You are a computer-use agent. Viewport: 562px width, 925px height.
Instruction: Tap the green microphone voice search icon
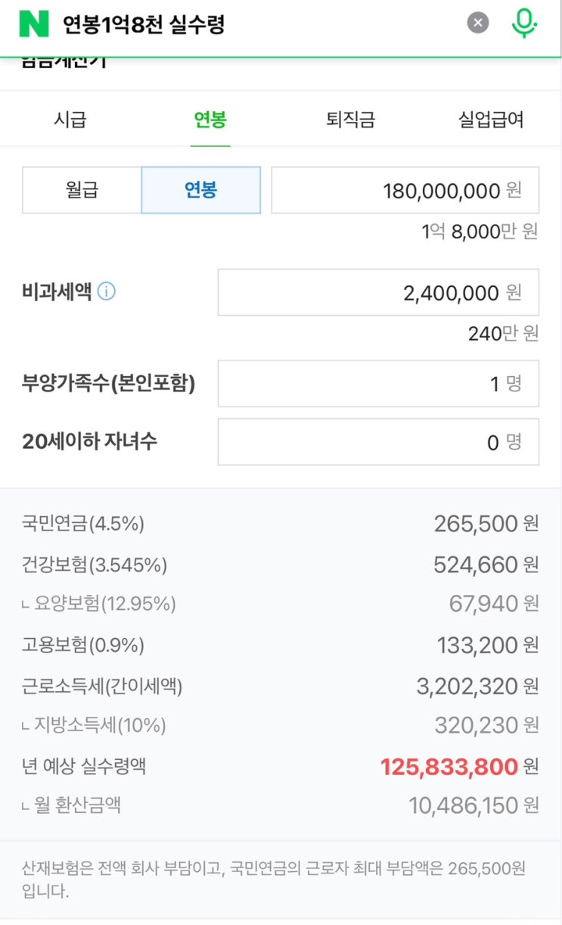point(523,23)
